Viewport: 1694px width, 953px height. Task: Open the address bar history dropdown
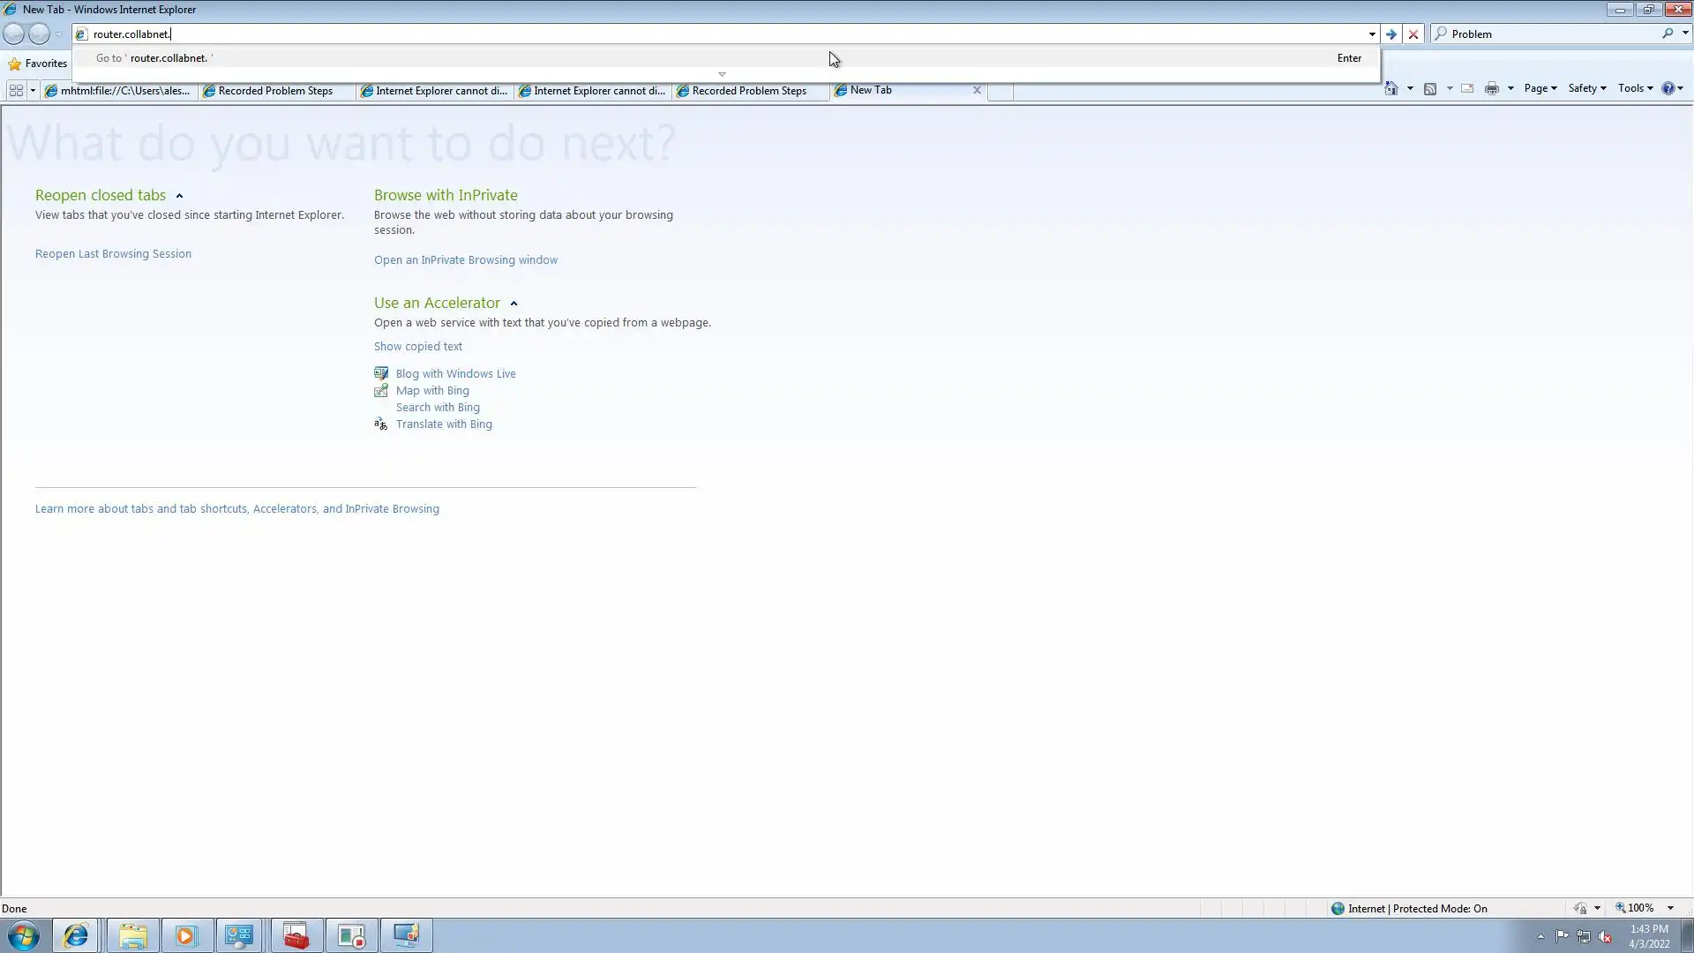pos(1372,34)
